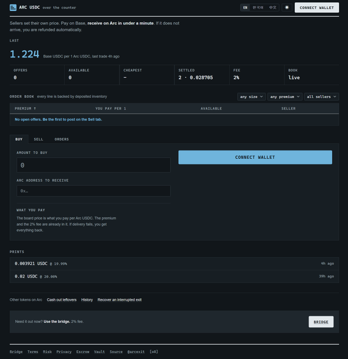
Task: Open the @arcexit footer link
Action: [136, 352]
